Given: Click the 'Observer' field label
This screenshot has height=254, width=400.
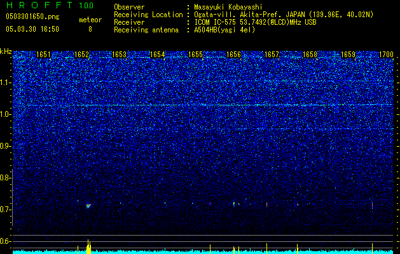Looking at the screenshot, I should tap(129, 7).
